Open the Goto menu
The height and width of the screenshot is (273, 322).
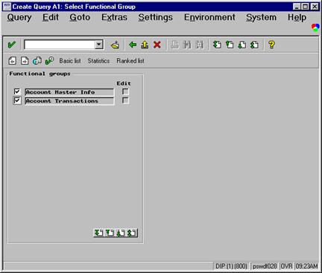(x=80, y=18)
